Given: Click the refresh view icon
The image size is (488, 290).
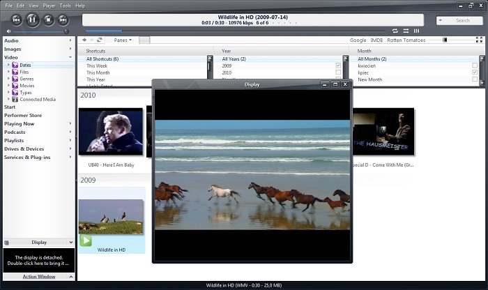Looking at the screenshot, I should 100,40.
